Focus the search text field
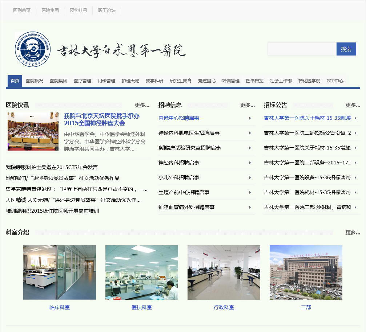The width and height of the screenshot is (366, 332). pyautogui.click(x=302, y=49)
